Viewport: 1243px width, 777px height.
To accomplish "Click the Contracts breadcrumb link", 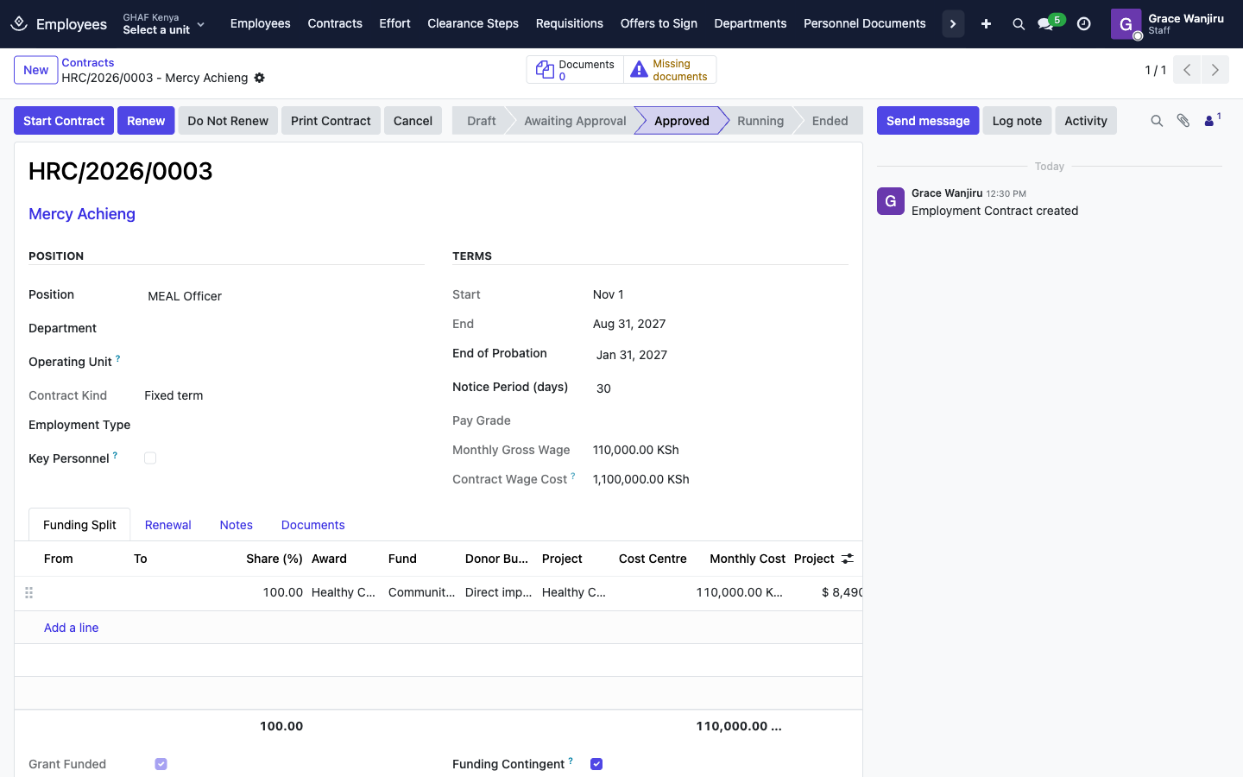I will click(x=88, y=63).
